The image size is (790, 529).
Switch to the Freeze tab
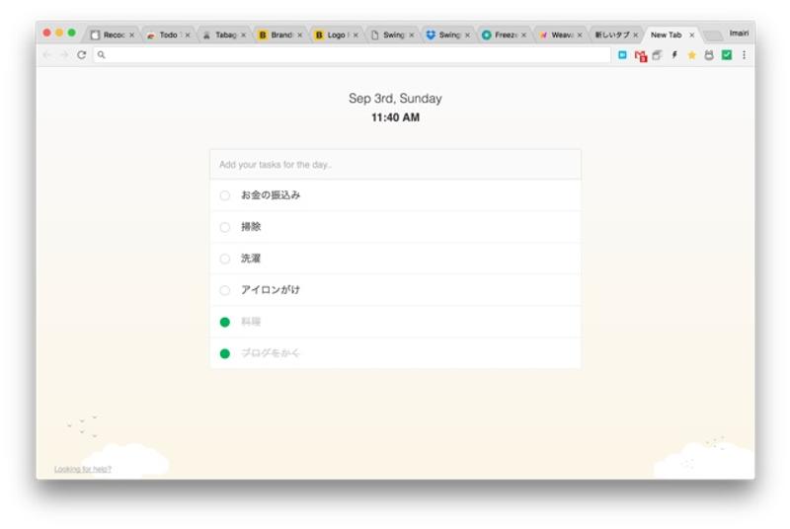coord(503,35)
